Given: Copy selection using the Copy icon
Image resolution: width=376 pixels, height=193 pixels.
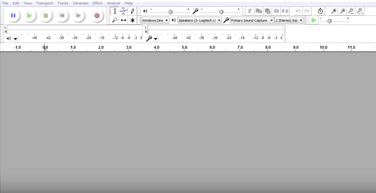Looking at the screenshot, I should tap(259, 11).
